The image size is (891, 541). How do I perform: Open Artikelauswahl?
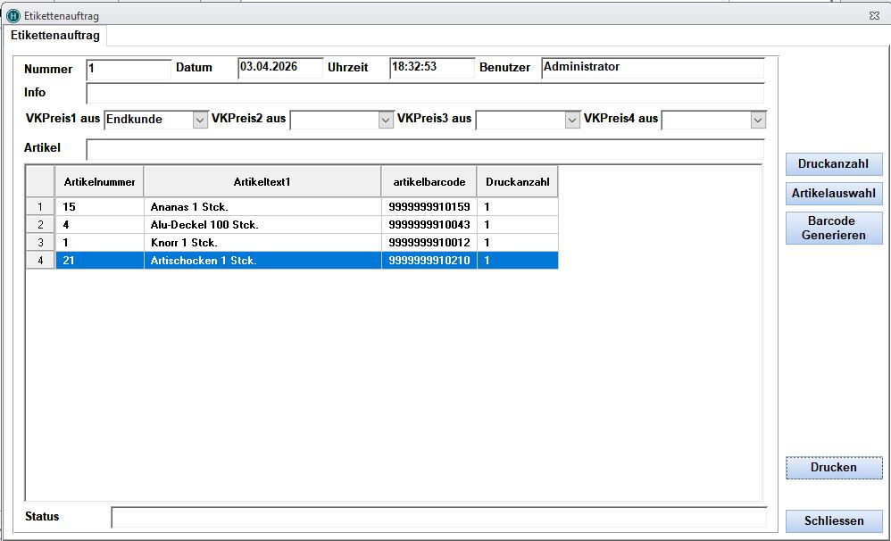[833, 193]
